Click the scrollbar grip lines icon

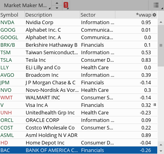(x=161, y=45)
